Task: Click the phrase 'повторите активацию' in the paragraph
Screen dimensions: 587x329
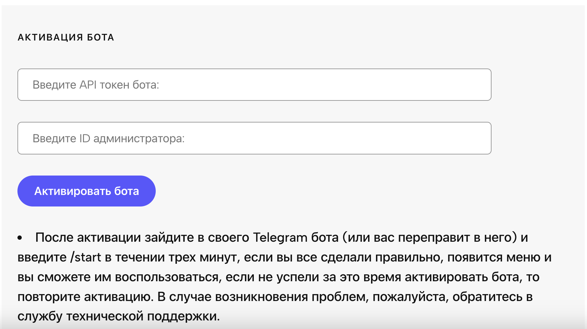Action: [x=85, y=297]
